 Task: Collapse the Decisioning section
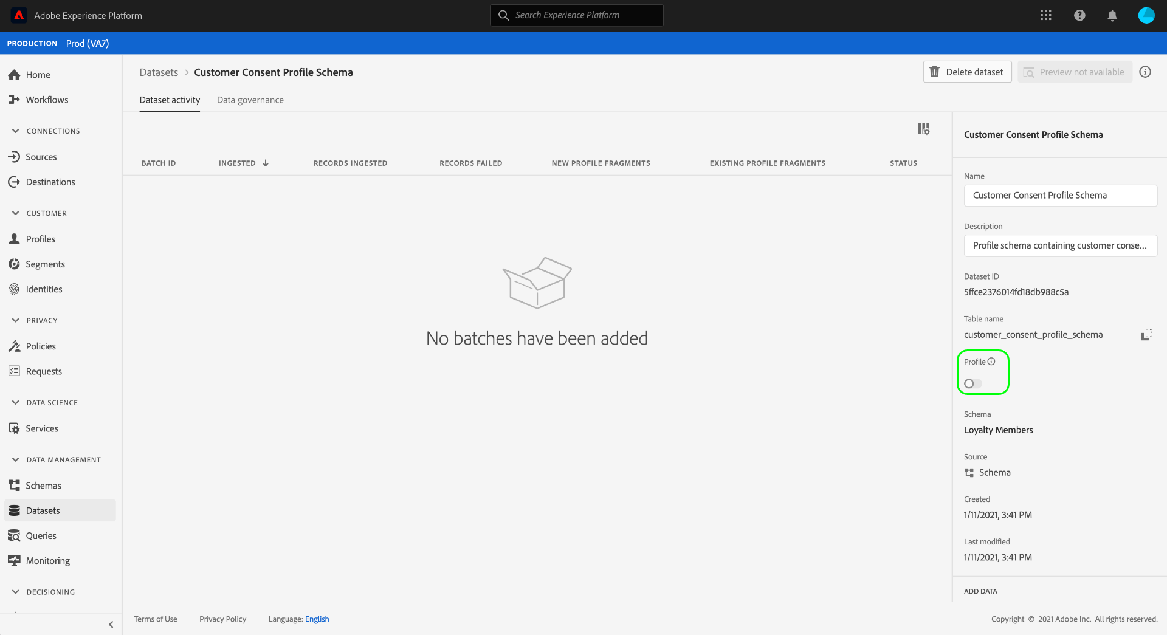click(16, 592)
